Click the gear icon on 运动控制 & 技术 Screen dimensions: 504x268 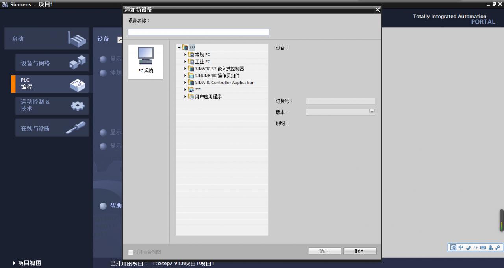click(x=77, y=105)
